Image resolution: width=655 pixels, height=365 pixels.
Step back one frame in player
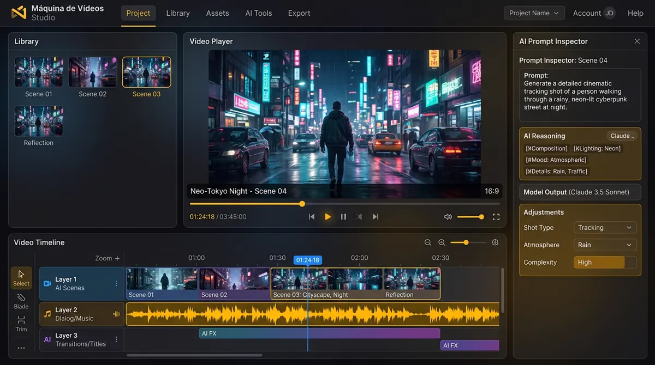[359, 217]
